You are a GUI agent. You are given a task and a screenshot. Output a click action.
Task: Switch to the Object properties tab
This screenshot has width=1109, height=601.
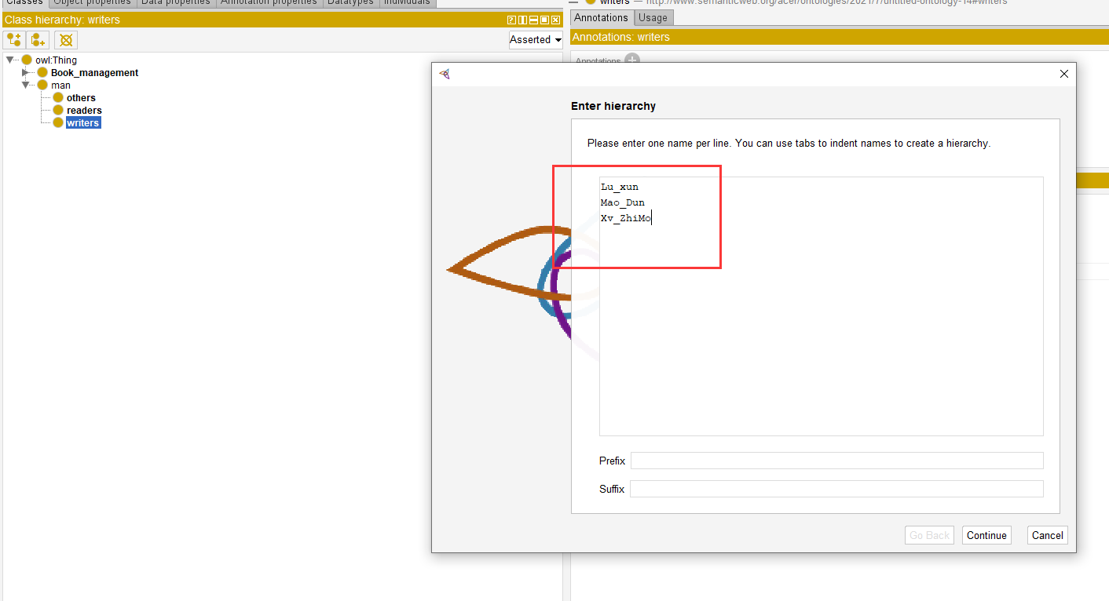tap(92, 3)
